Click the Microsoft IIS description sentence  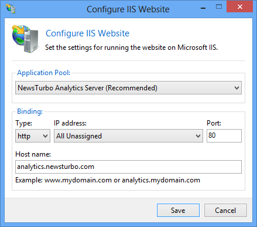(131, 48)
